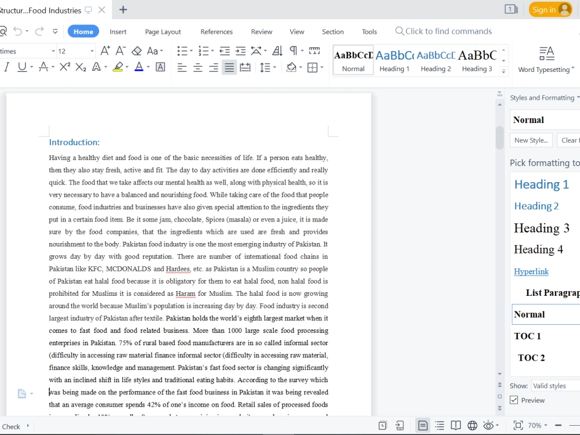Decrease font size with the A- icon
The image size is (580, 435).
point(121,50)
